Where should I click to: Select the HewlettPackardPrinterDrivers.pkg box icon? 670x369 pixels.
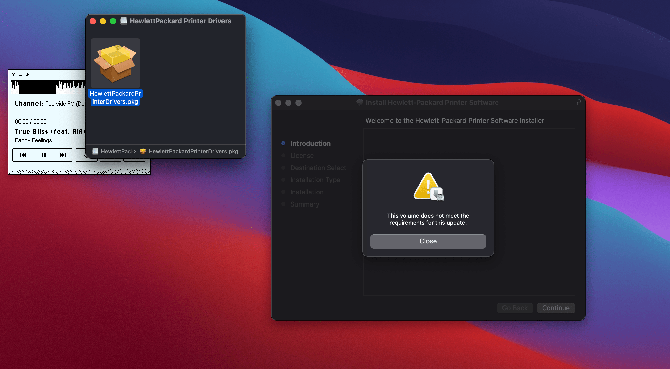(115, 63)
